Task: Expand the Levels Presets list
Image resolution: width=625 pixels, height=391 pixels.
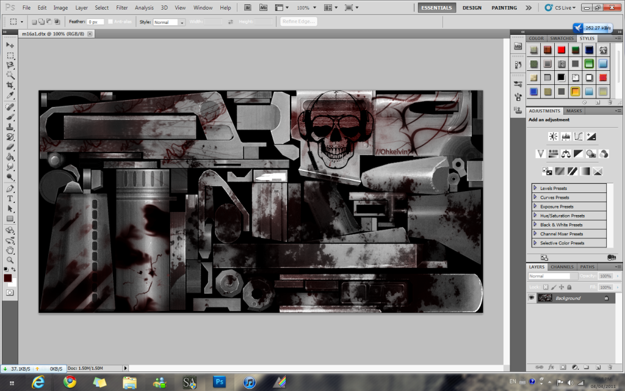Action: coord(535,188)
